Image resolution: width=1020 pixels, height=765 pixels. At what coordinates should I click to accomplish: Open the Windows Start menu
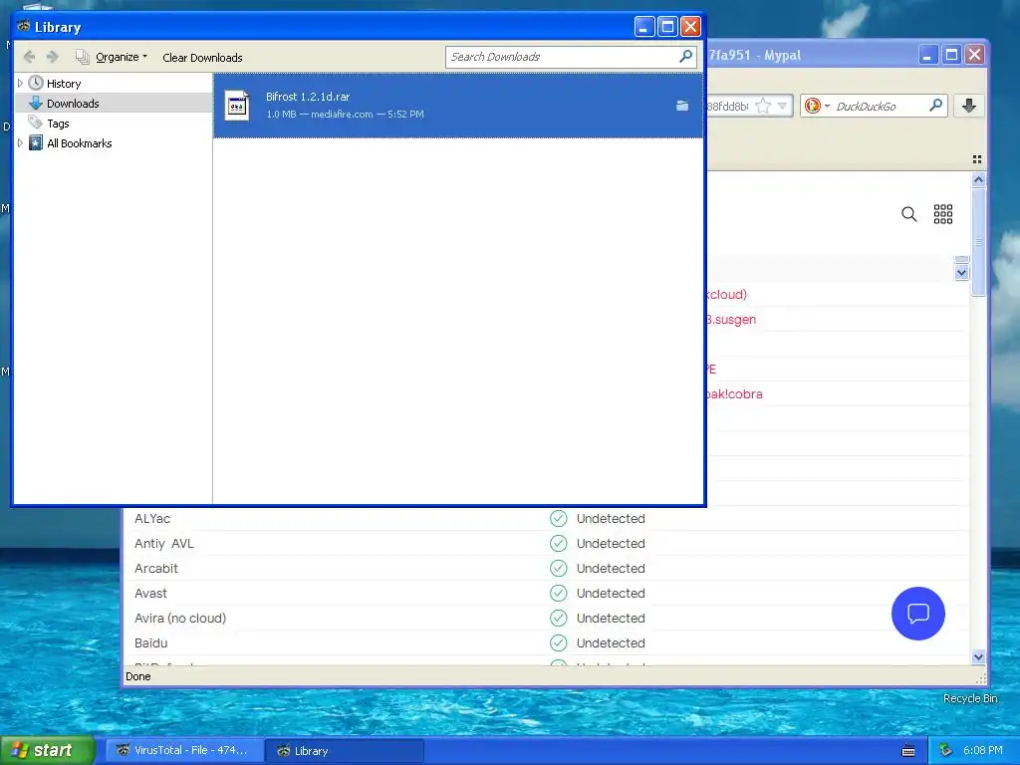point(48,750)
